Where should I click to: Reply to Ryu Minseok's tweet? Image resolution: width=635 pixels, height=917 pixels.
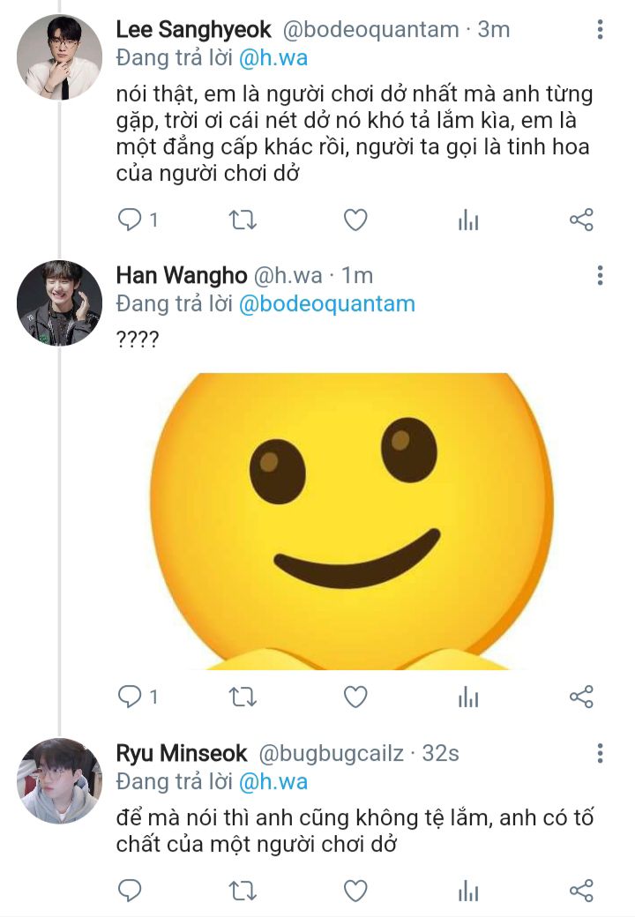pyautogui.click(x=130, y=890)
